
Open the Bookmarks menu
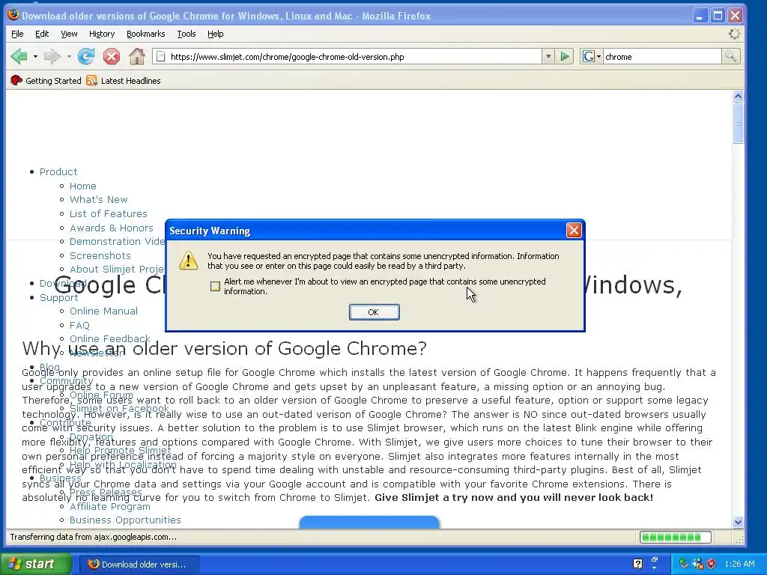(146, 34)
